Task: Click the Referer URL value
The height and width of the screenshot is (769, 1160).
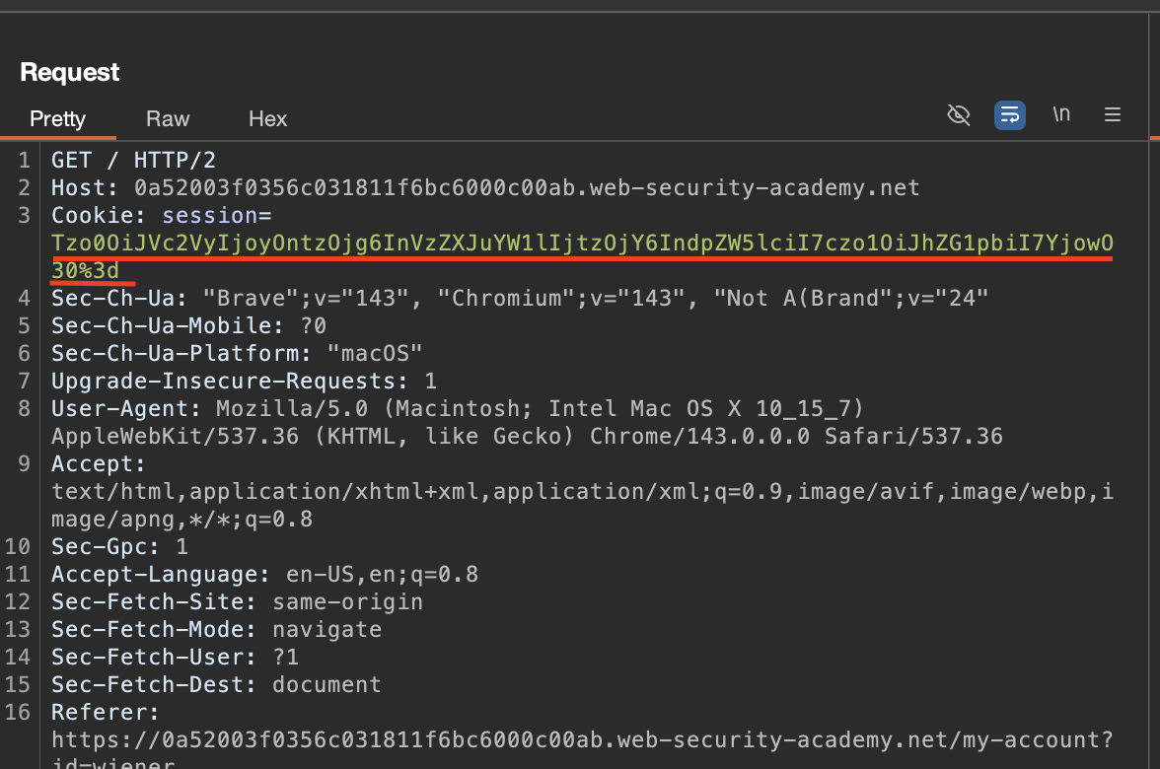Action: 581,739
